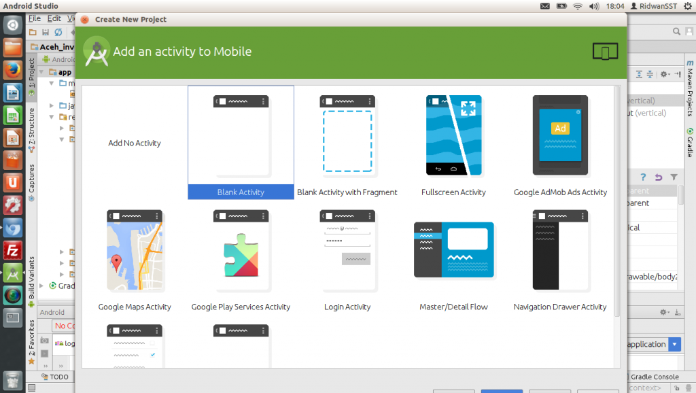696x393 pixels.
Task: Choose the Google Maps Activity template
Action: click(135, 258)
